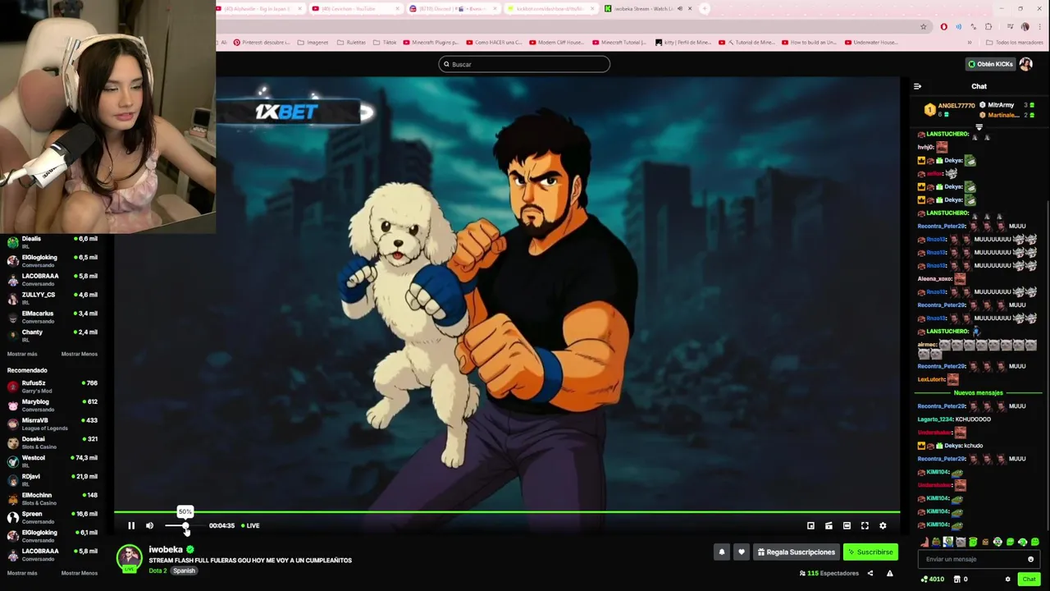The image size is (1050, 591).
Task: Open the Rufus5z recommended channel
Action: click(x=52, y=386)
